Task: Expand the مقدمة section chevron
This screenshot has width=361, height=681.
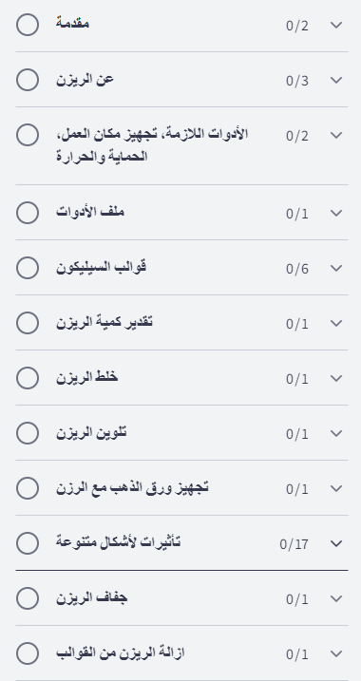Action: click(x=336, y=26)
